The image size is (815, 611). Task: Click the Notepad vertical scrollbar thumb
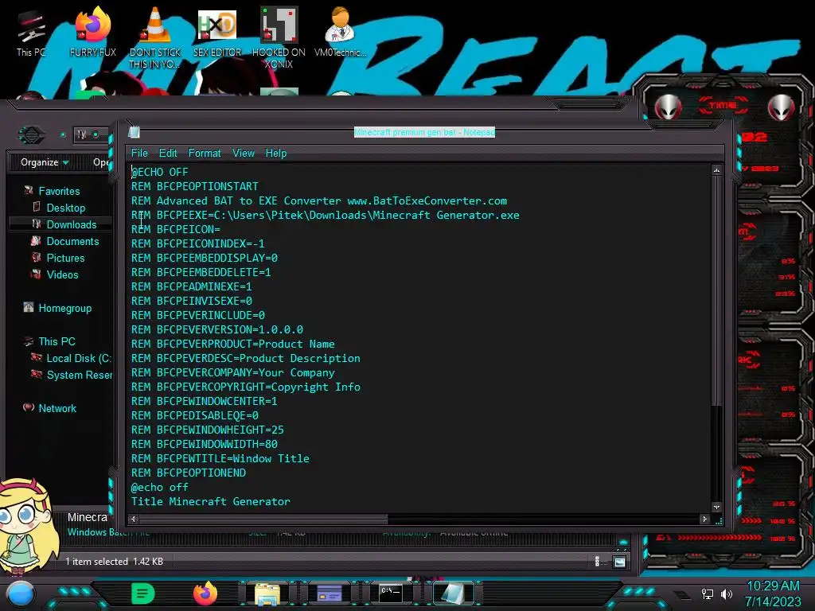pyautogui.click(x=716, y=291)
